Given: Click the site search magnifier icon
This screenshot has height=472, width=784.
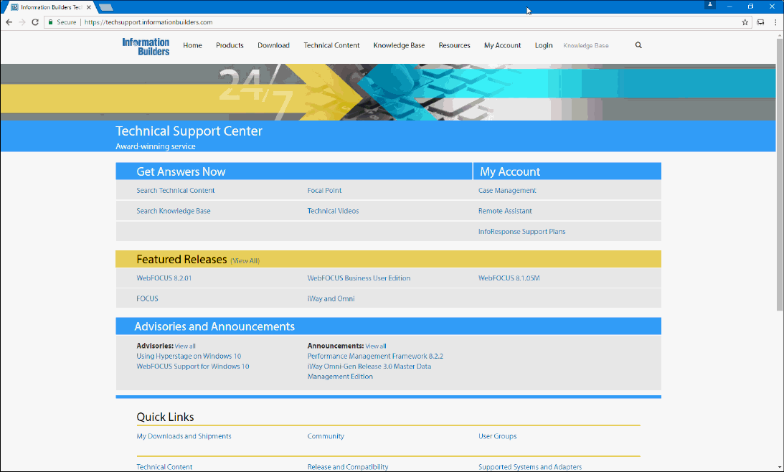Looking at the screenshot, I should pos(638,45).
